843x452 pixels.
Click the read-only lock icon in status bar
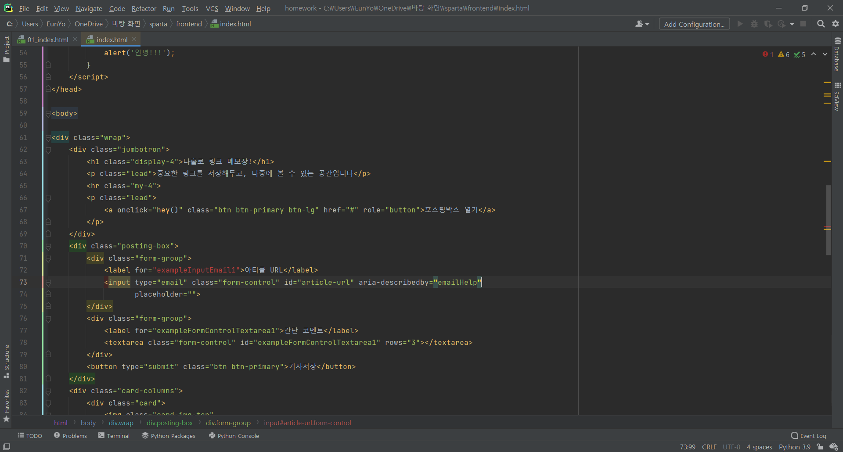(820, 447)
